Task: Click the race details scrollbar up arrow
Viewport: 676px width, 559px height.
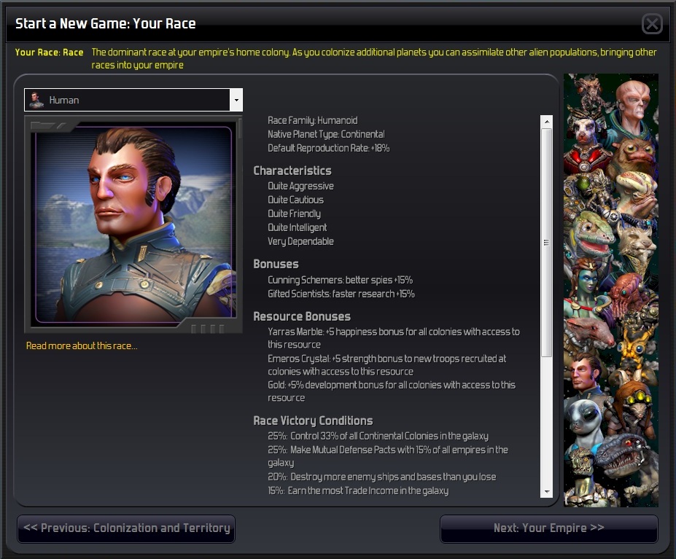Action: click(x=547, y=122)
